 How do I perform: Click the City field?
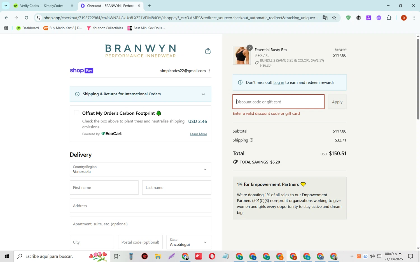click(x=92, y=242)
